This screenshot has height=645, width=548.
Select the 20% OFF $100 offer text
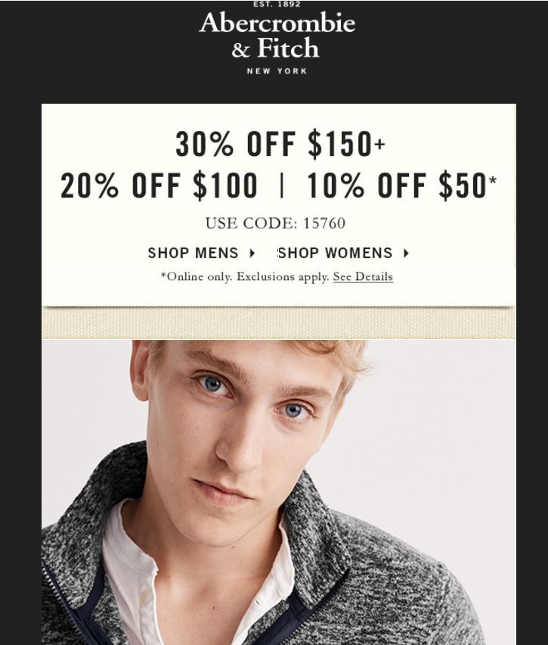[159, 185]
